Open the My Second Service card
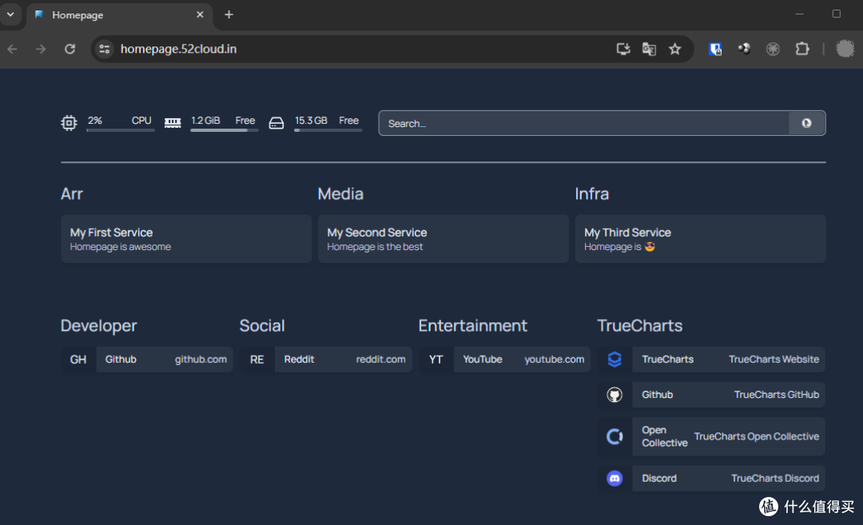Image resolution: width=863 pixels, height=525 pixels. tap(443, 239)
